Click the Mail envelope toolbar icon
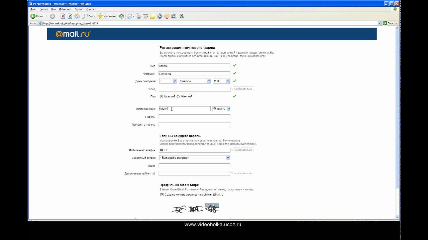 tap(130, 16)
